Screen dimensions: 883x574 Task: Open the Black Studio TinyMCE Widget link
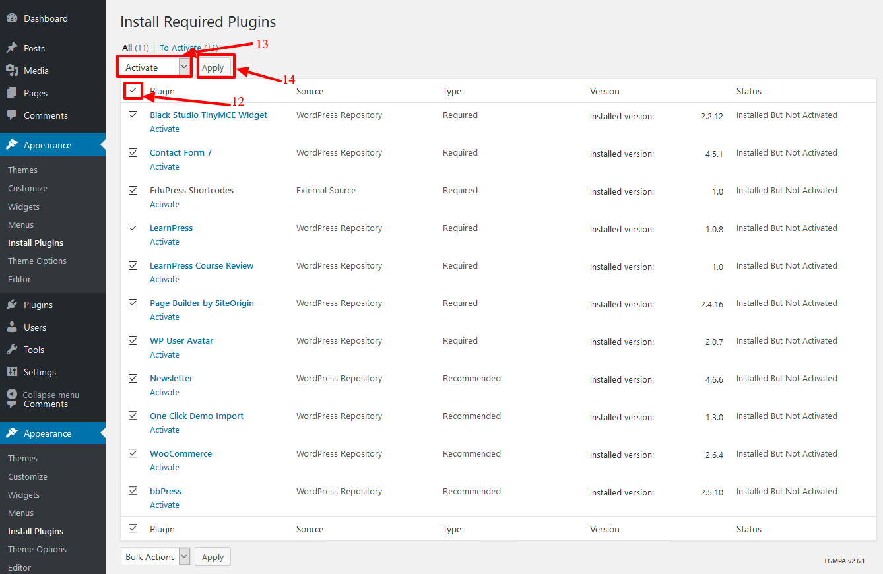pyautogui.click(x=209, y=115)
